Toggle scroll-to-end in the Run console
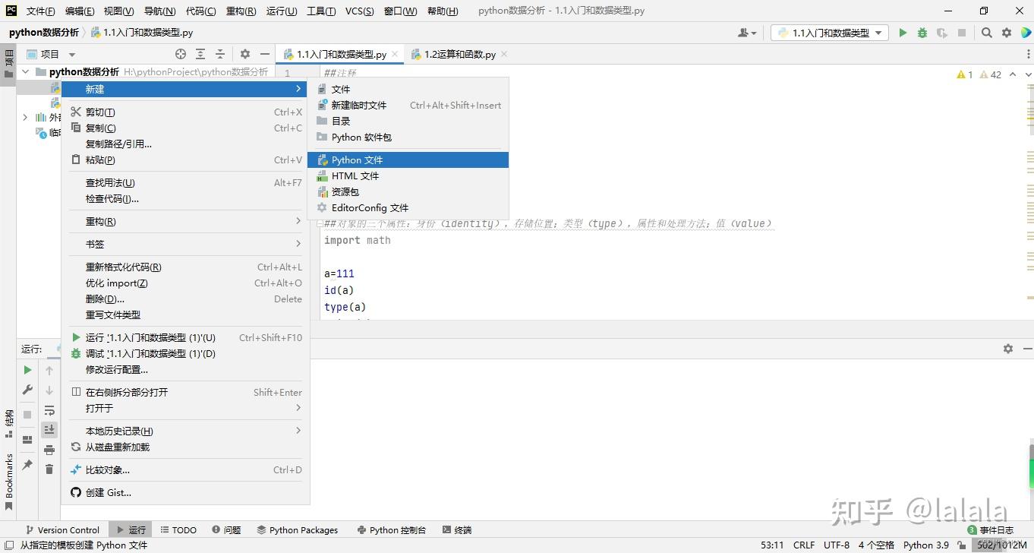Image resolution: width=1034 pixels, height=553 pixels. (x=49, y=430)
